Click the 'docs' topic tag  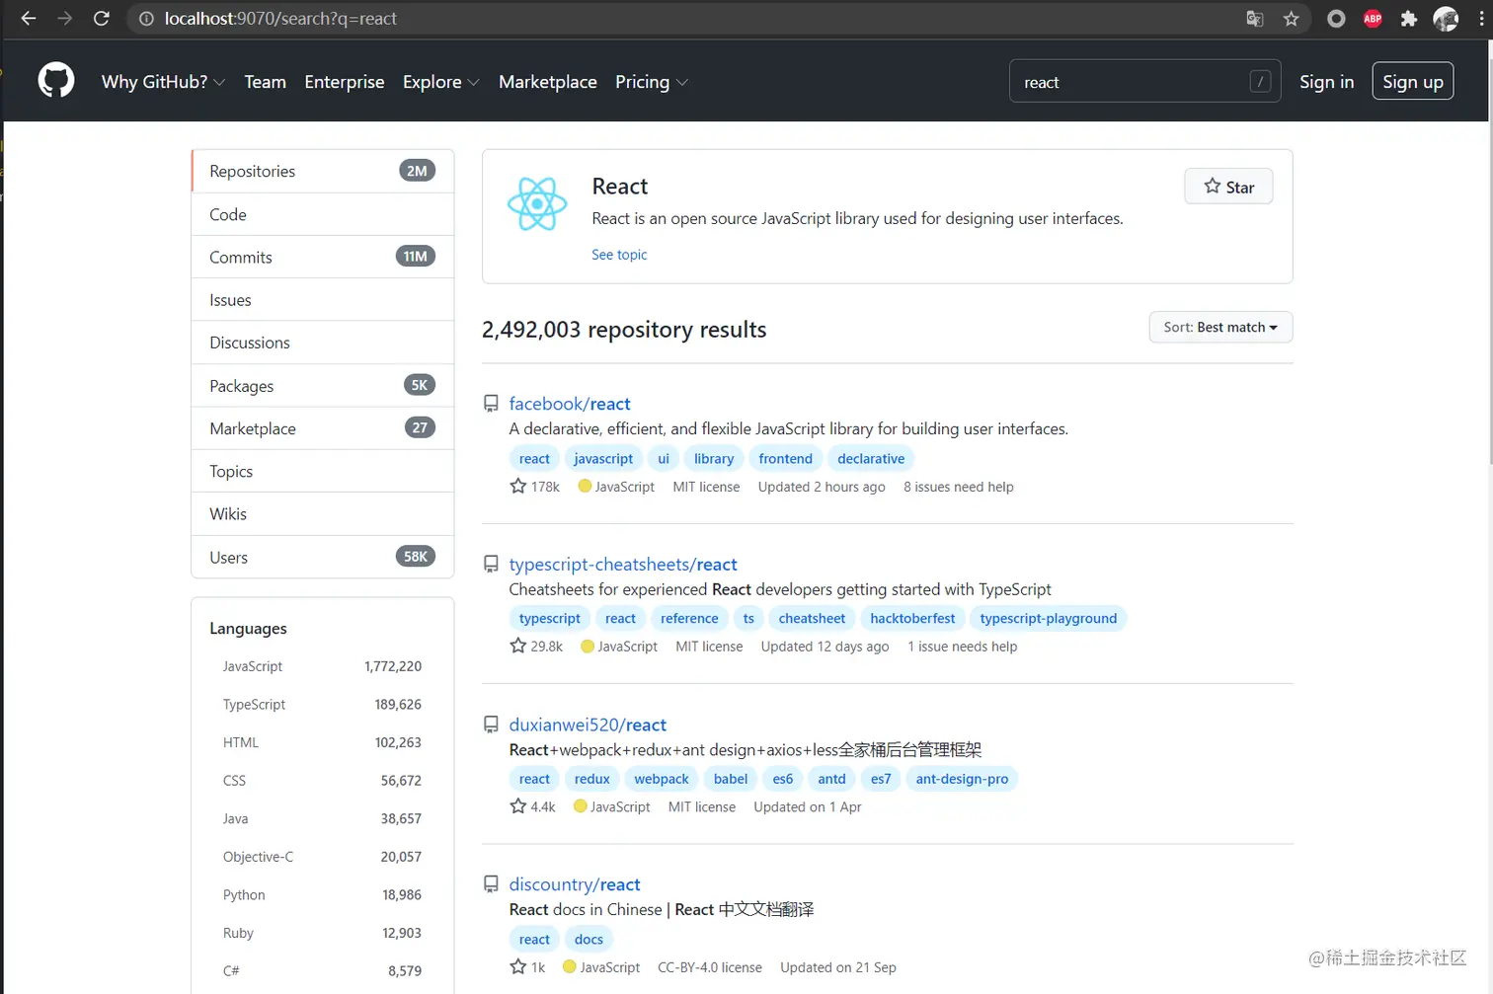pos(589,939)
